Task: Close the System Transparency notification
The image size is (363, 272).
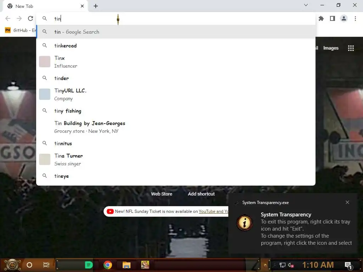Action: click(x=347, y=202)
